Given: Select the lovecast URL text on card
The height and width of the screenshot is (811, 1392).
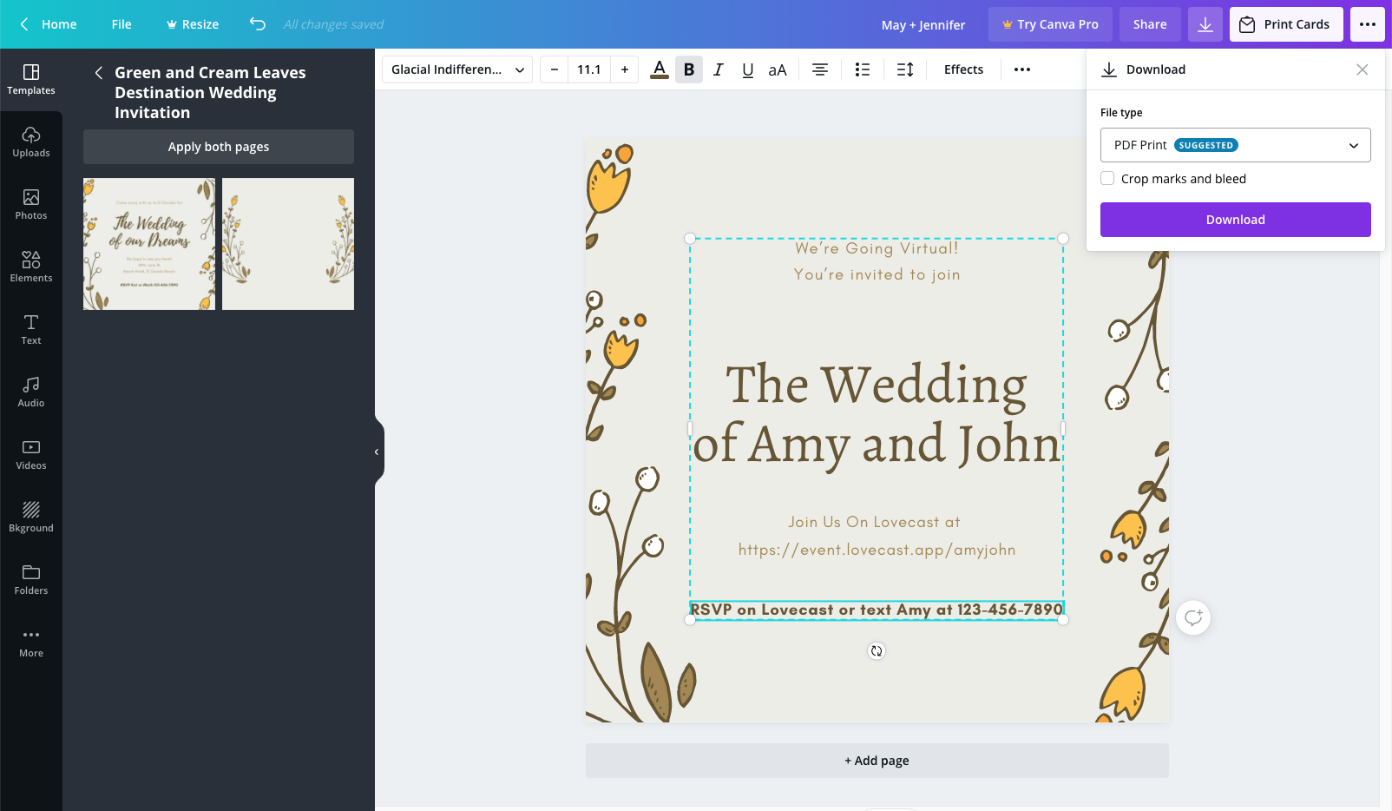Looking at the screenshot, I should point(877,550).
